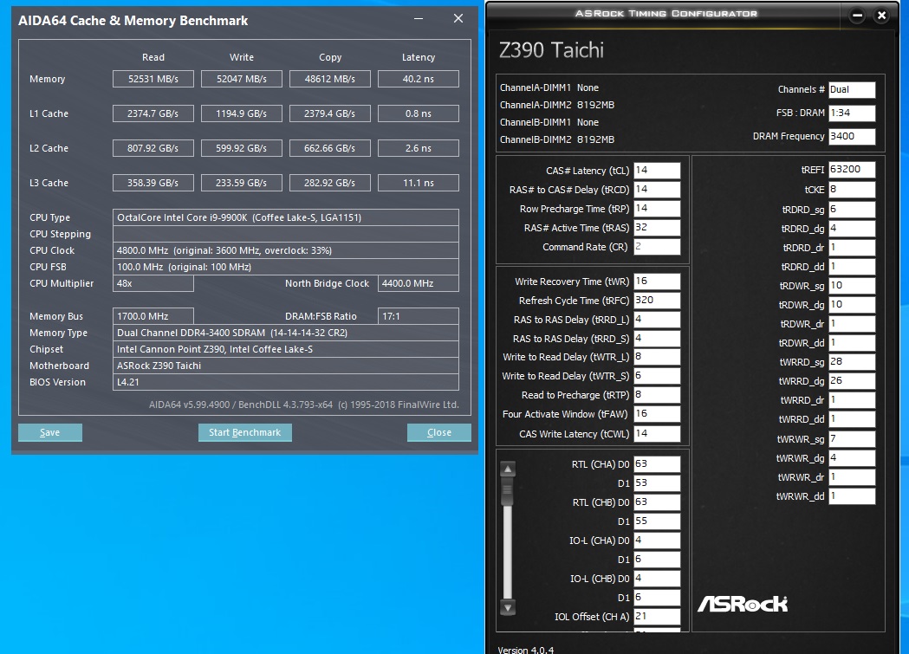Click the tCKE value field
The width and height of the screenshot is (909, 654).
[852, 190]
